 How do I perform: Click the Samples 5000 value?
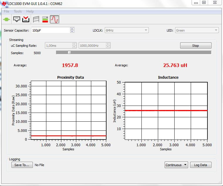pos(37,53)
